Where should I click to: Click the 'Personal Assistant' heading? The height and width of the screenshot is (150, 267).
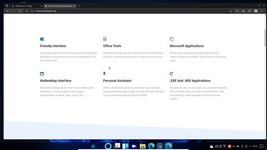(117, 80)
